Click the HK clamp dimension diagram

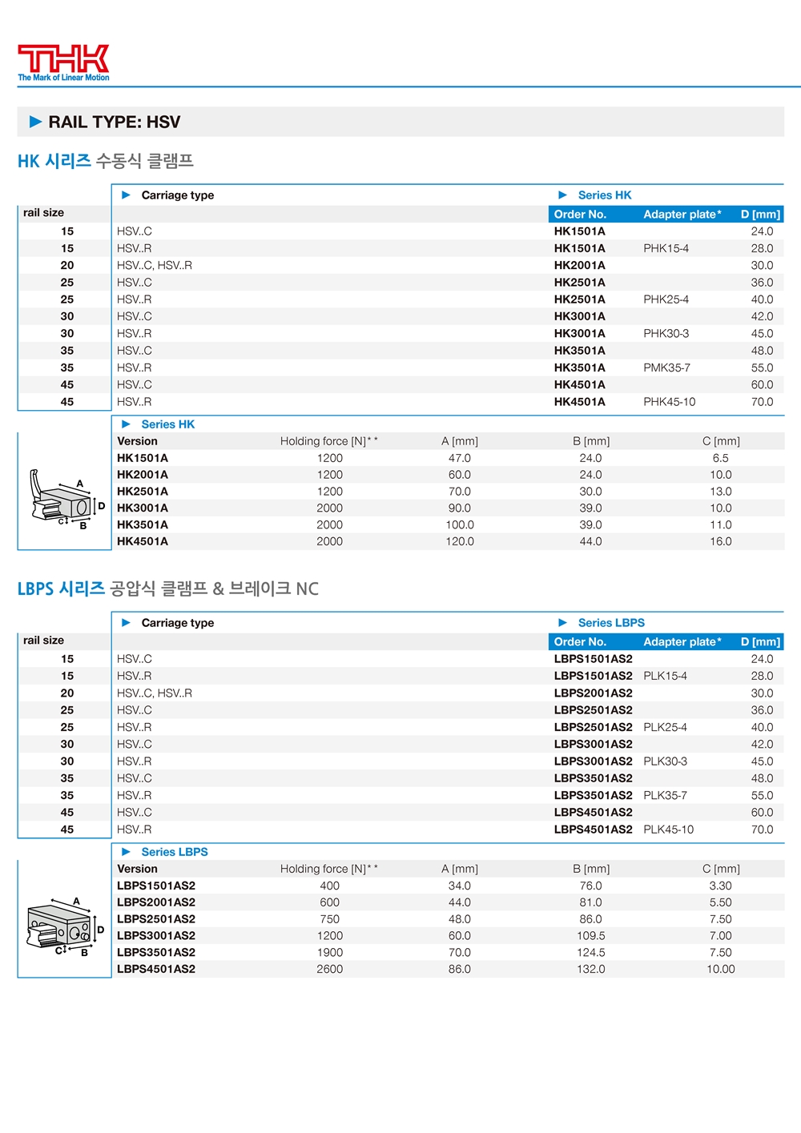pyautogui.click(x=67, y=500)
